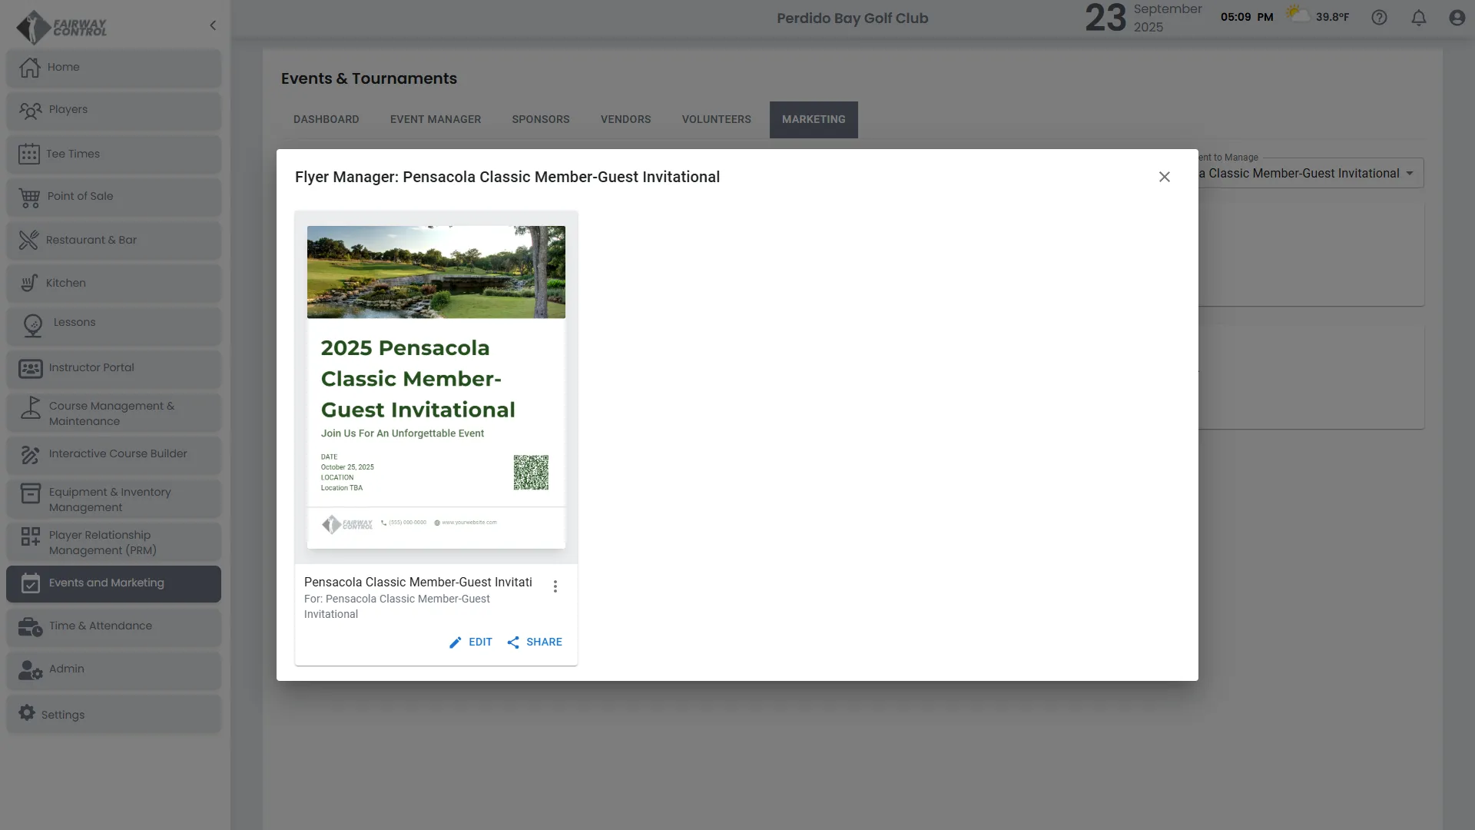Click the EDIT button on flyer card

coord(471,642)
